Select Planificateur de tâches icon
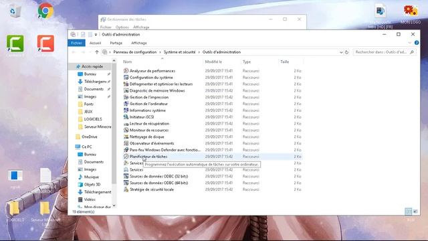 coord(126,156)
